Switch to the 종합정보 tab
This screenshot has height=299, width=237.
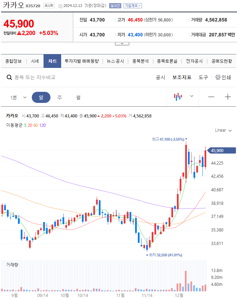[13, 61]
